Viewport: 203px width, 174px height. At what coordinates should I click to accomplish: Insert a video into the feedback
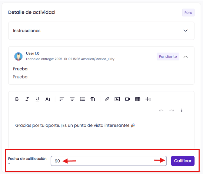pos(128,99)
